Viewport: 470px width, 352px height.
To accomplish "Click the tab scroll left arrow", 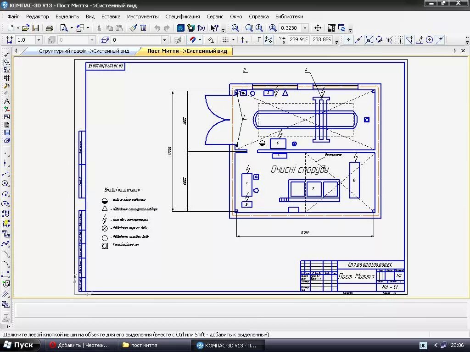I will (16, 51).
